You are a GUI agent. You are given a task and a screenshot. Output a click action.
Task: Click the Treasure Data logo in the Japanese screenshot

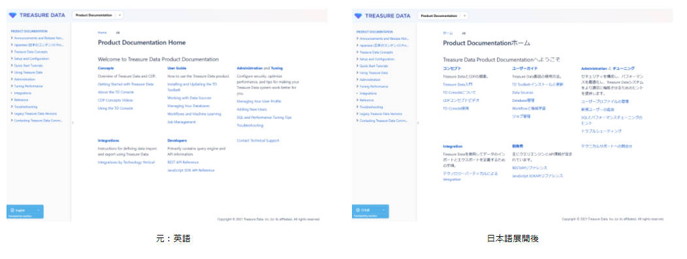[x=383, y=15]
